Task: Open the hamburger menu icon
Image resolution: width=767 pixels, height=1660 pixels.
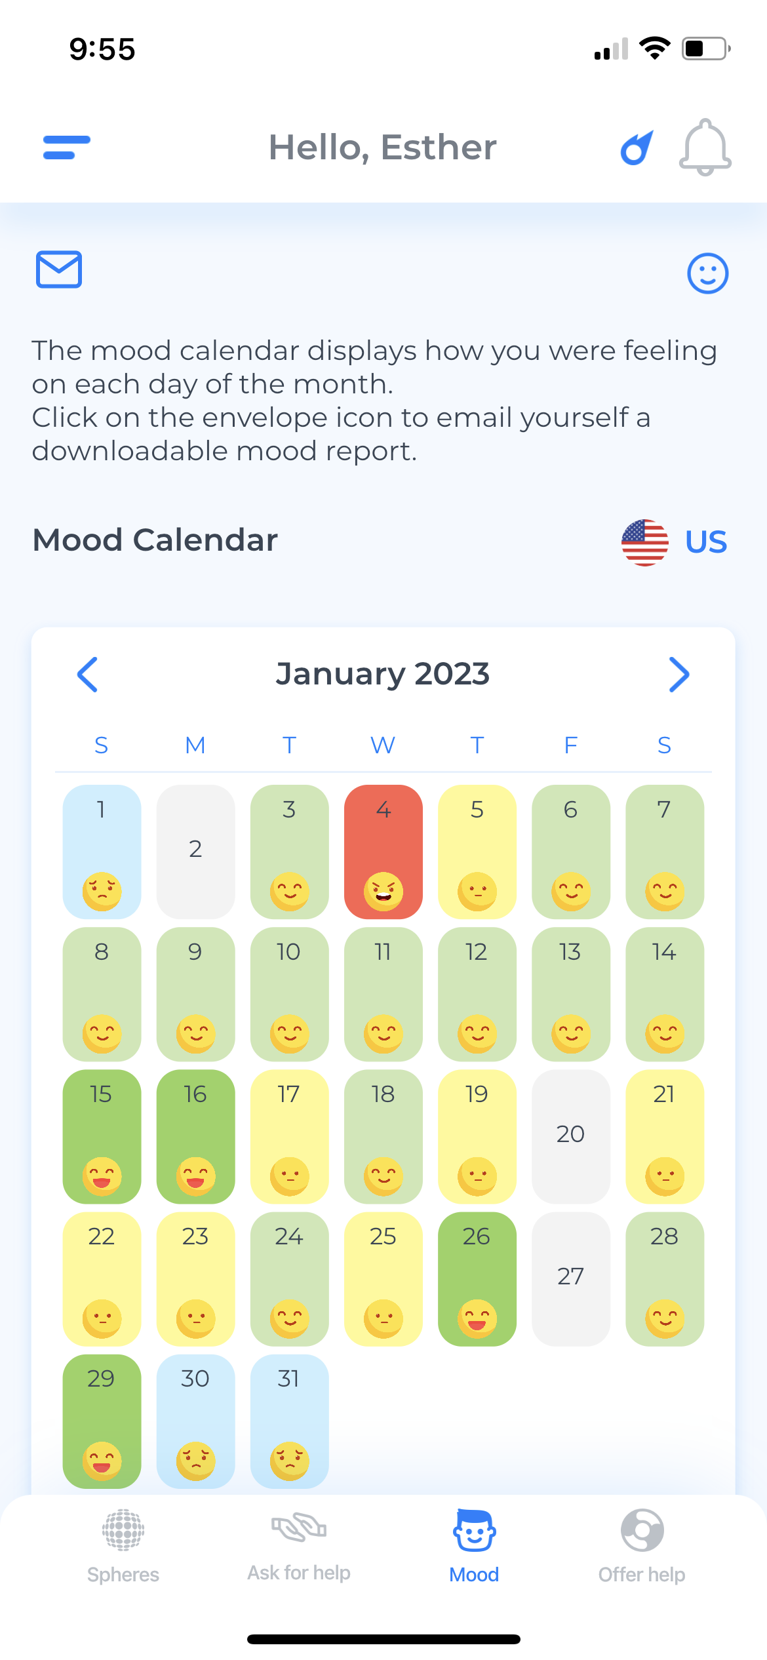Action: (x=66, y=148)
